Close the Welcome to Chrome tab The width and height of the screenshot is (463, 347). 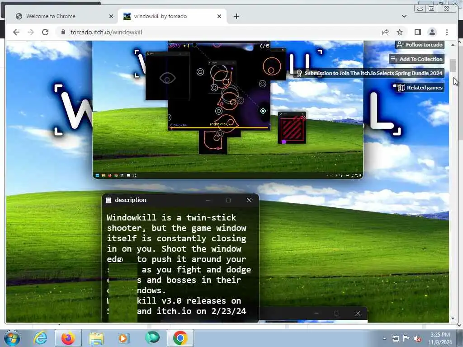111,16
